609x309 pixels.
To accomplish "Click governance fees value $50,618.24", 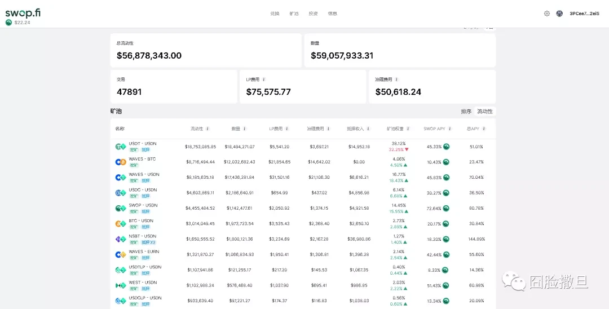I will pos(398,92).
